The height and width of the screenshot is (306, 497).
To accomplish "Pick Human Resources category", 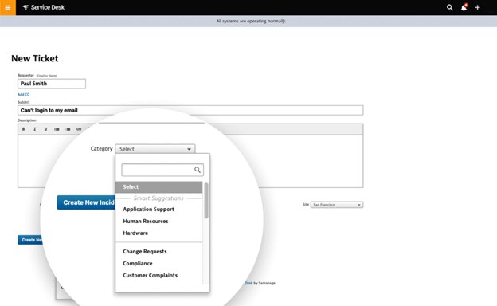I will coord(146,221).
